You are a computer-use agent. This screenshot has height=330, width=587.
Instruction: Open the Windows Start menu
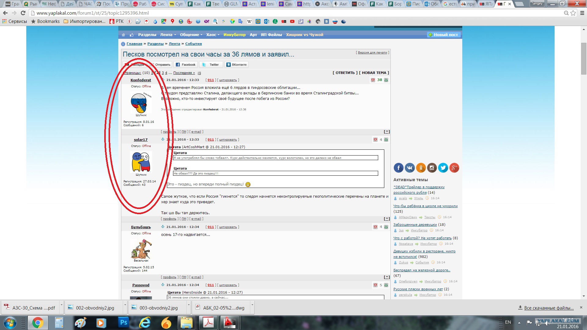point(10,323)
